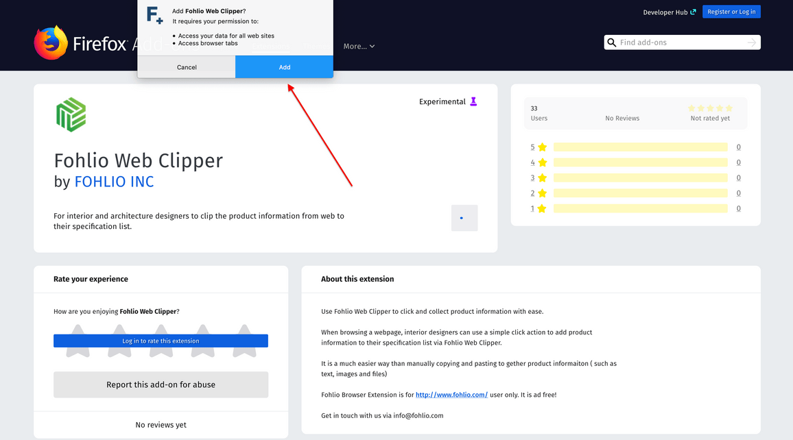Click the count 0 for 5 stars
The height and width of the screenshot is (440, 793).
[x=738, y=147]
